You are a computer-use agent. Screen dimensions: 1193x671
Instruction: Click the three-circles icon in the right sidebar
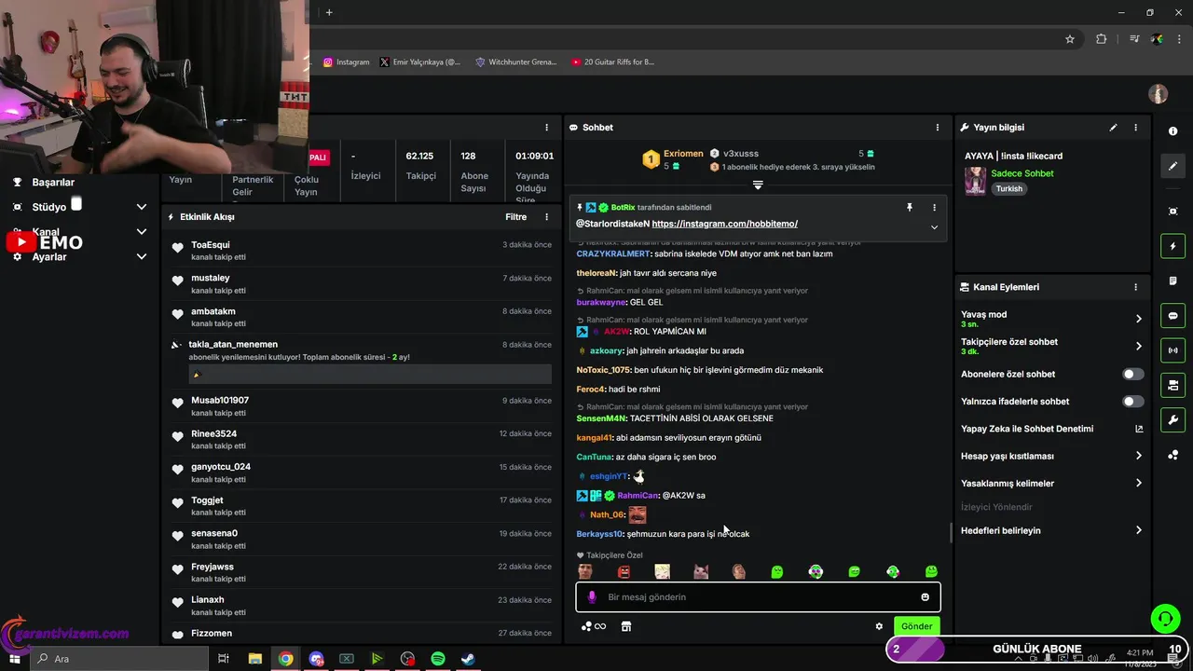(1173, 455)
